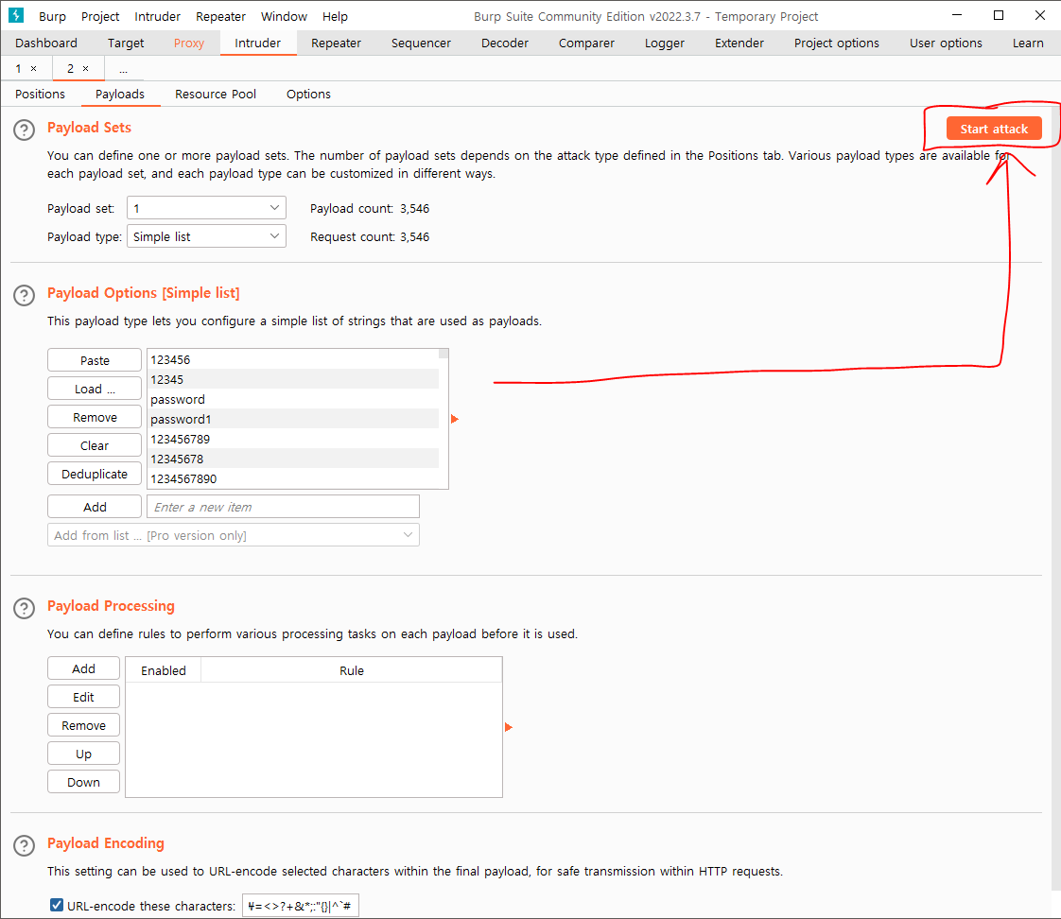Screen dimensions: 1061x919
Task: Switch to the Decoder tab
Action: [x=505, y=43]
